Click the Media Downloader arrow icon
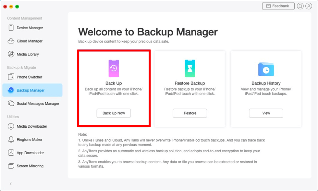318x191 pixels. pyautogui.click(x=11, y=126)
